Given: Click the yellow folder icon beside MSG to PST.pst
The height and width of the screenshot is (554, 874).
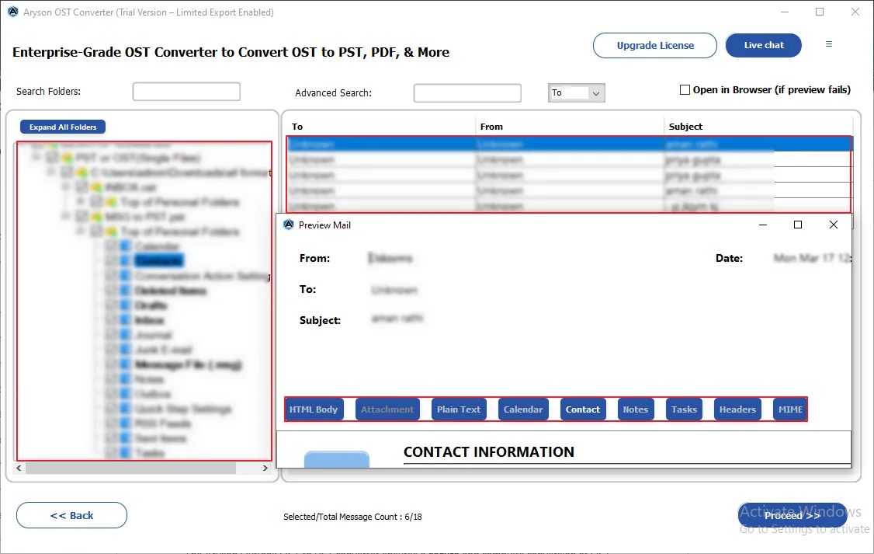Looking at the screenshot, I should click(x=96, y=217).
